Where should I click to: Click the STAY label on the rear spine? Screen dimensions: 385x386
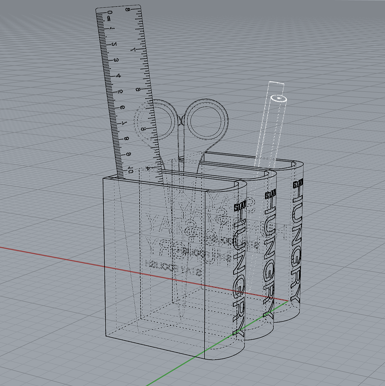[298, 184]
